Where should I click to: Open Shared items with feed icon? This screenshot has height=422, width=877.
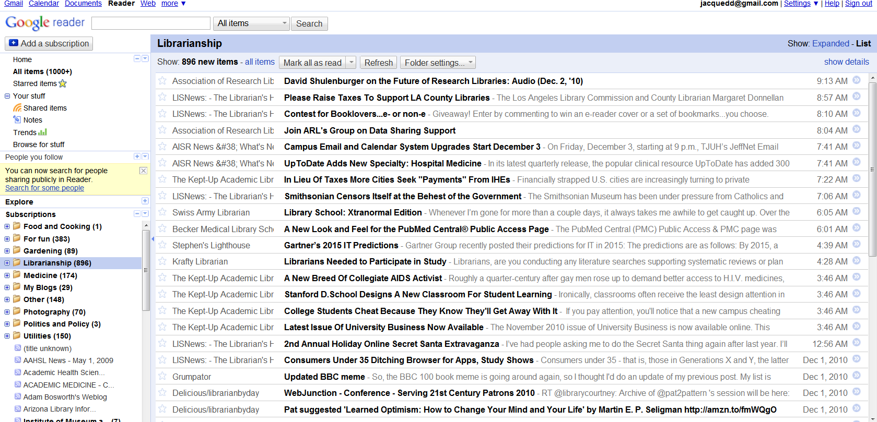click(x=40, y=108)
